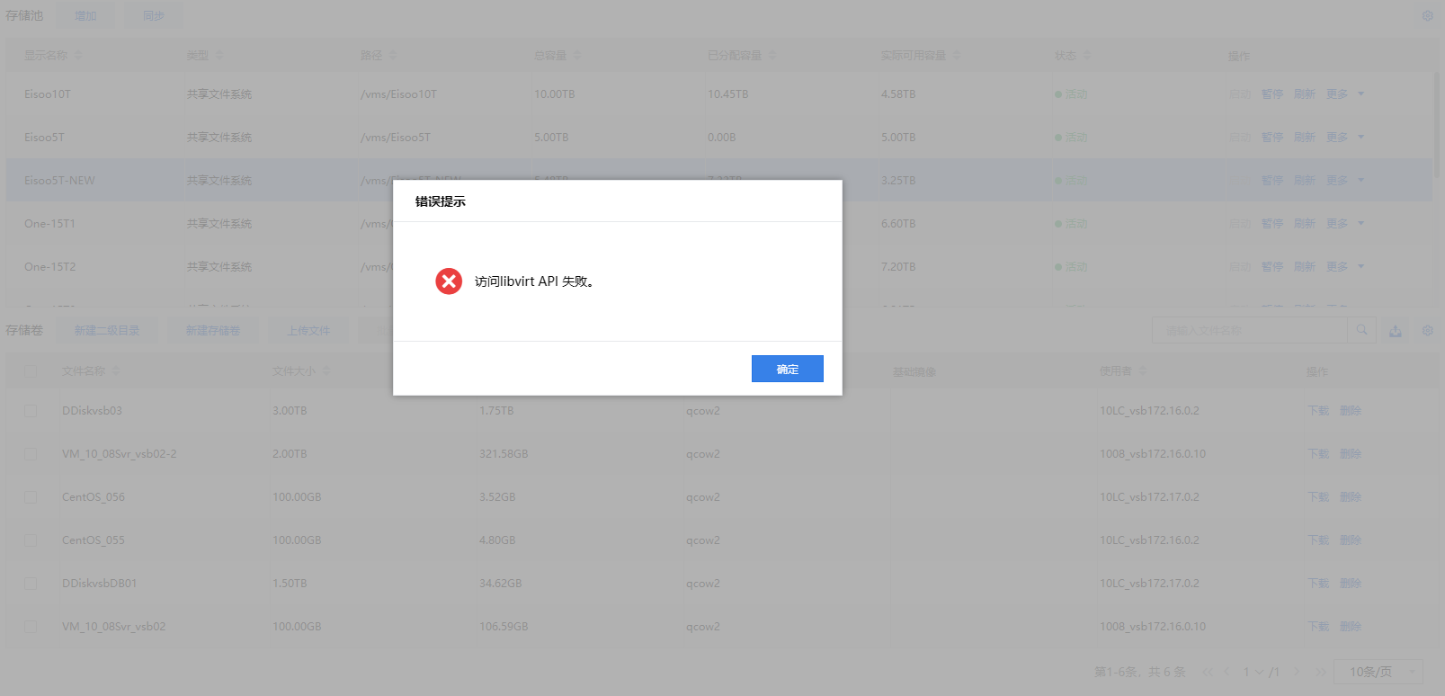Sort volumes by 使用者 column
The width and height of the screenshot is (1445, 696).
(x=1143, y=371)
